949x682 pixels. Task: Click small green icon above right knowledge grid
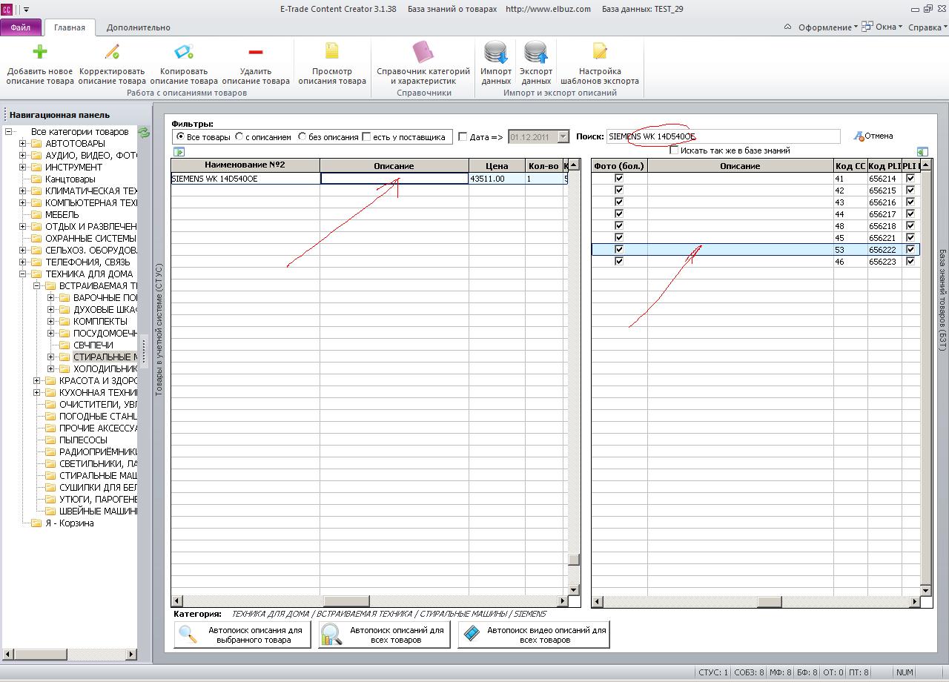pyautogui.click(x=922, y=151)
